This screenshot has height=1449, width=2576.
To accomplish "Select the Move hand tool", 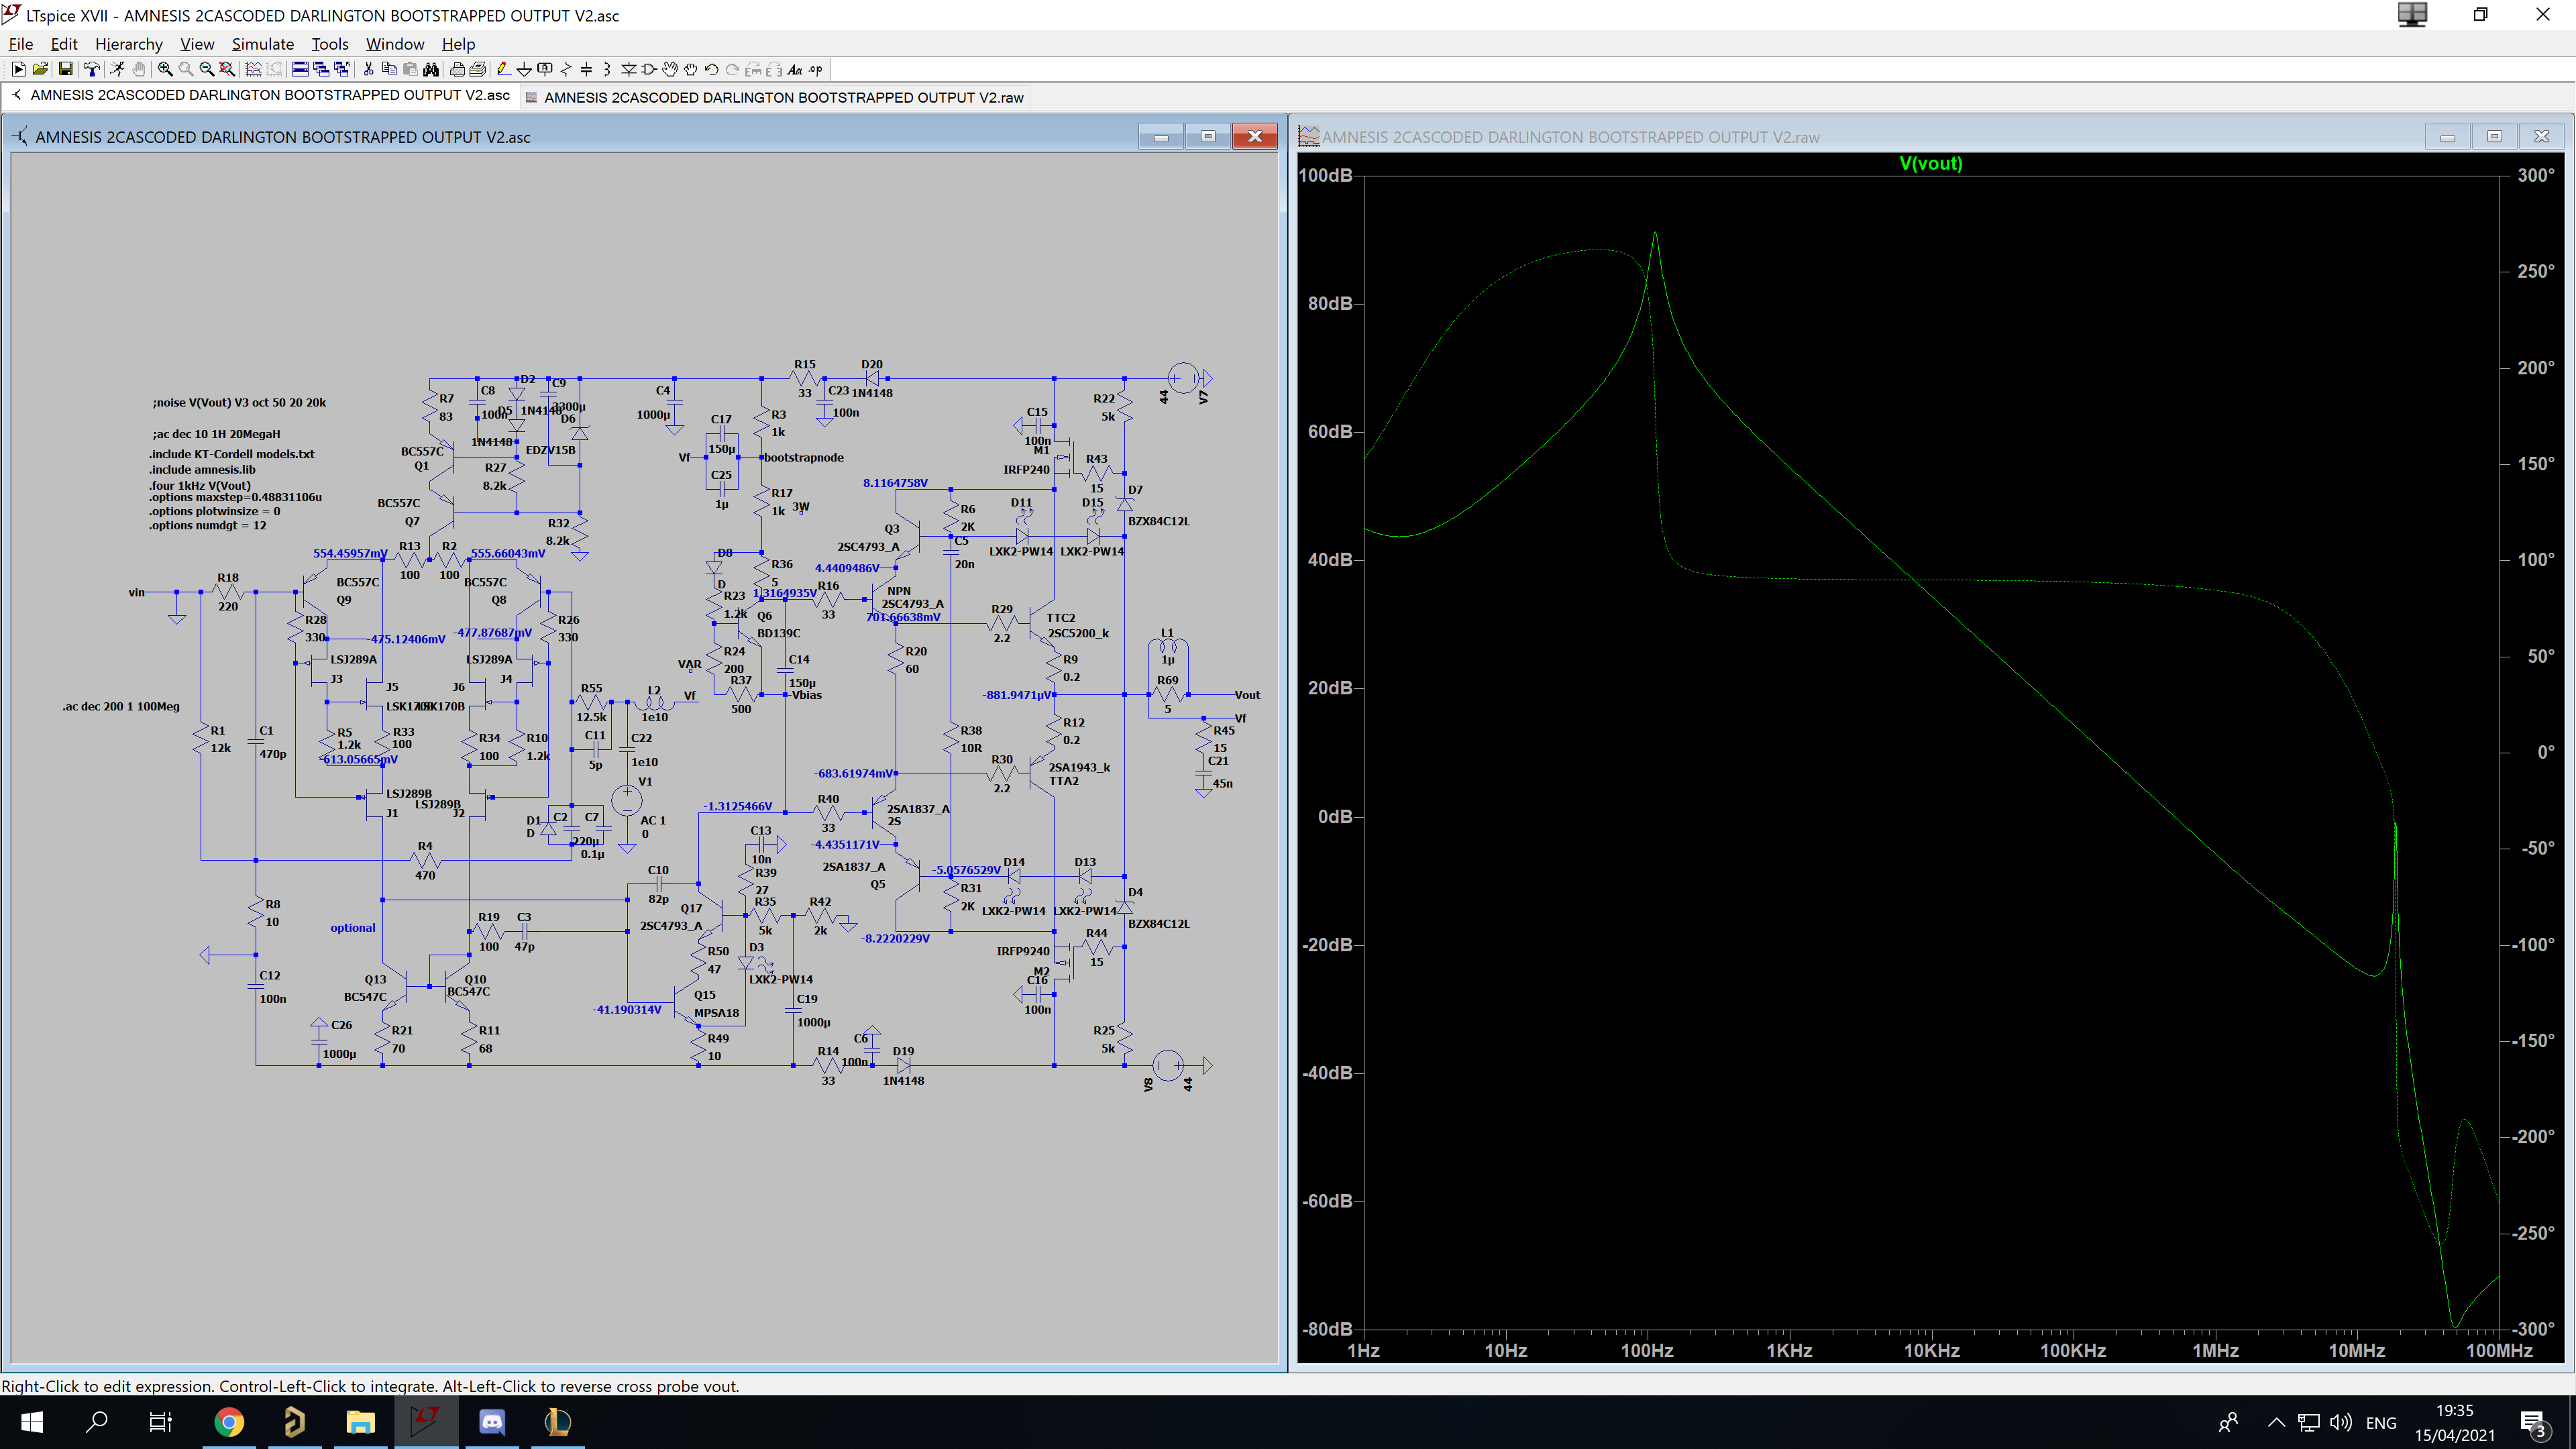I will [670, 69].
